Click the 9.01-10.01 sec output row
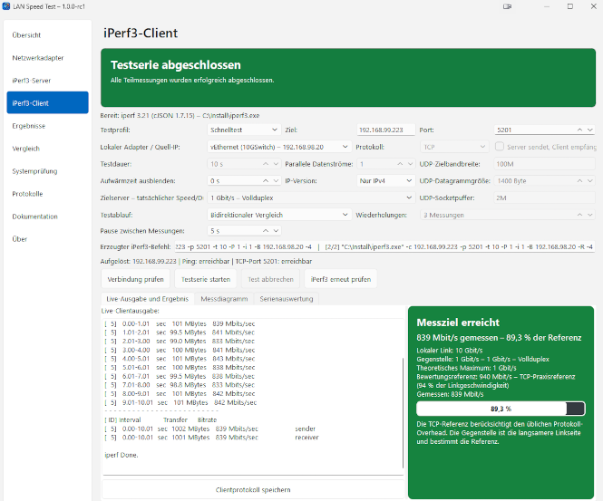Screen dimensions: 603x501 (x=180, y=402)
